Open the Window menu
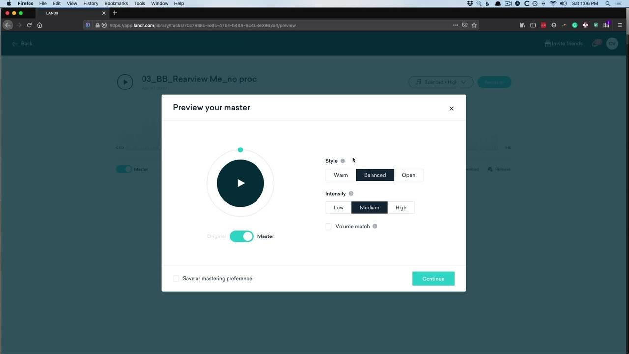Screen dimensions: 629x354 coord(160,3)
